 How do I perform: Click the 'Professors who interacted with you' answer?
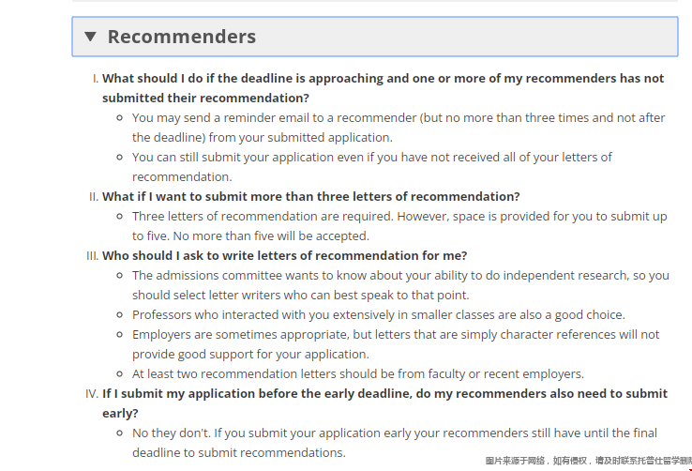point(379,314)
